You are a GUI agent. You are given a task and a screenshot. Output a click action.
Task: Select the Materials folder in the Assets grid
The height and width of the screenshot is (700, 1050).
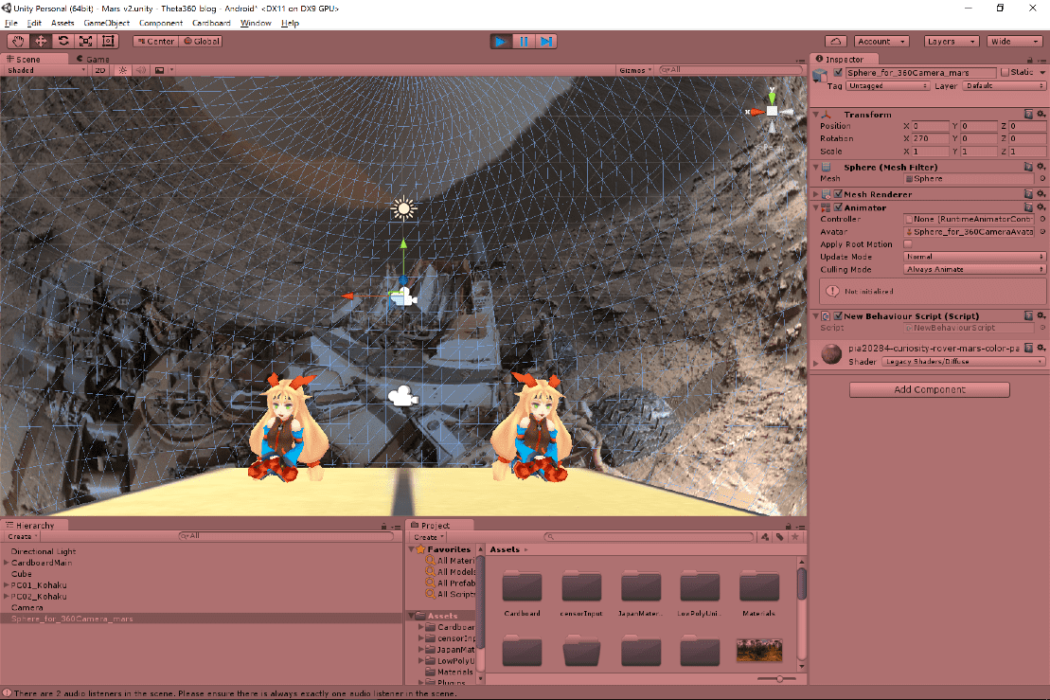point(758,594)
